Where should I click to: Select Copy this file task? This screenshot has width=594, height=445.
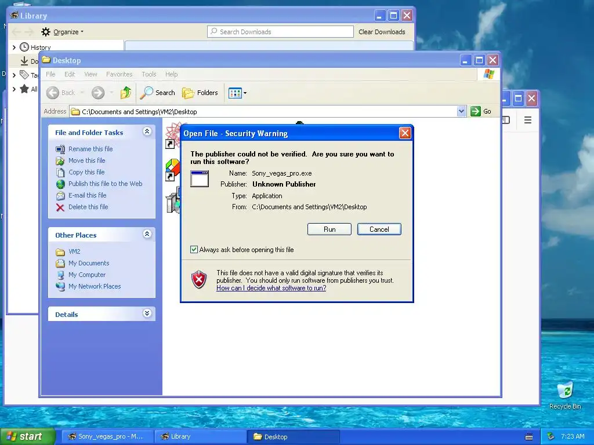(86, 172)
